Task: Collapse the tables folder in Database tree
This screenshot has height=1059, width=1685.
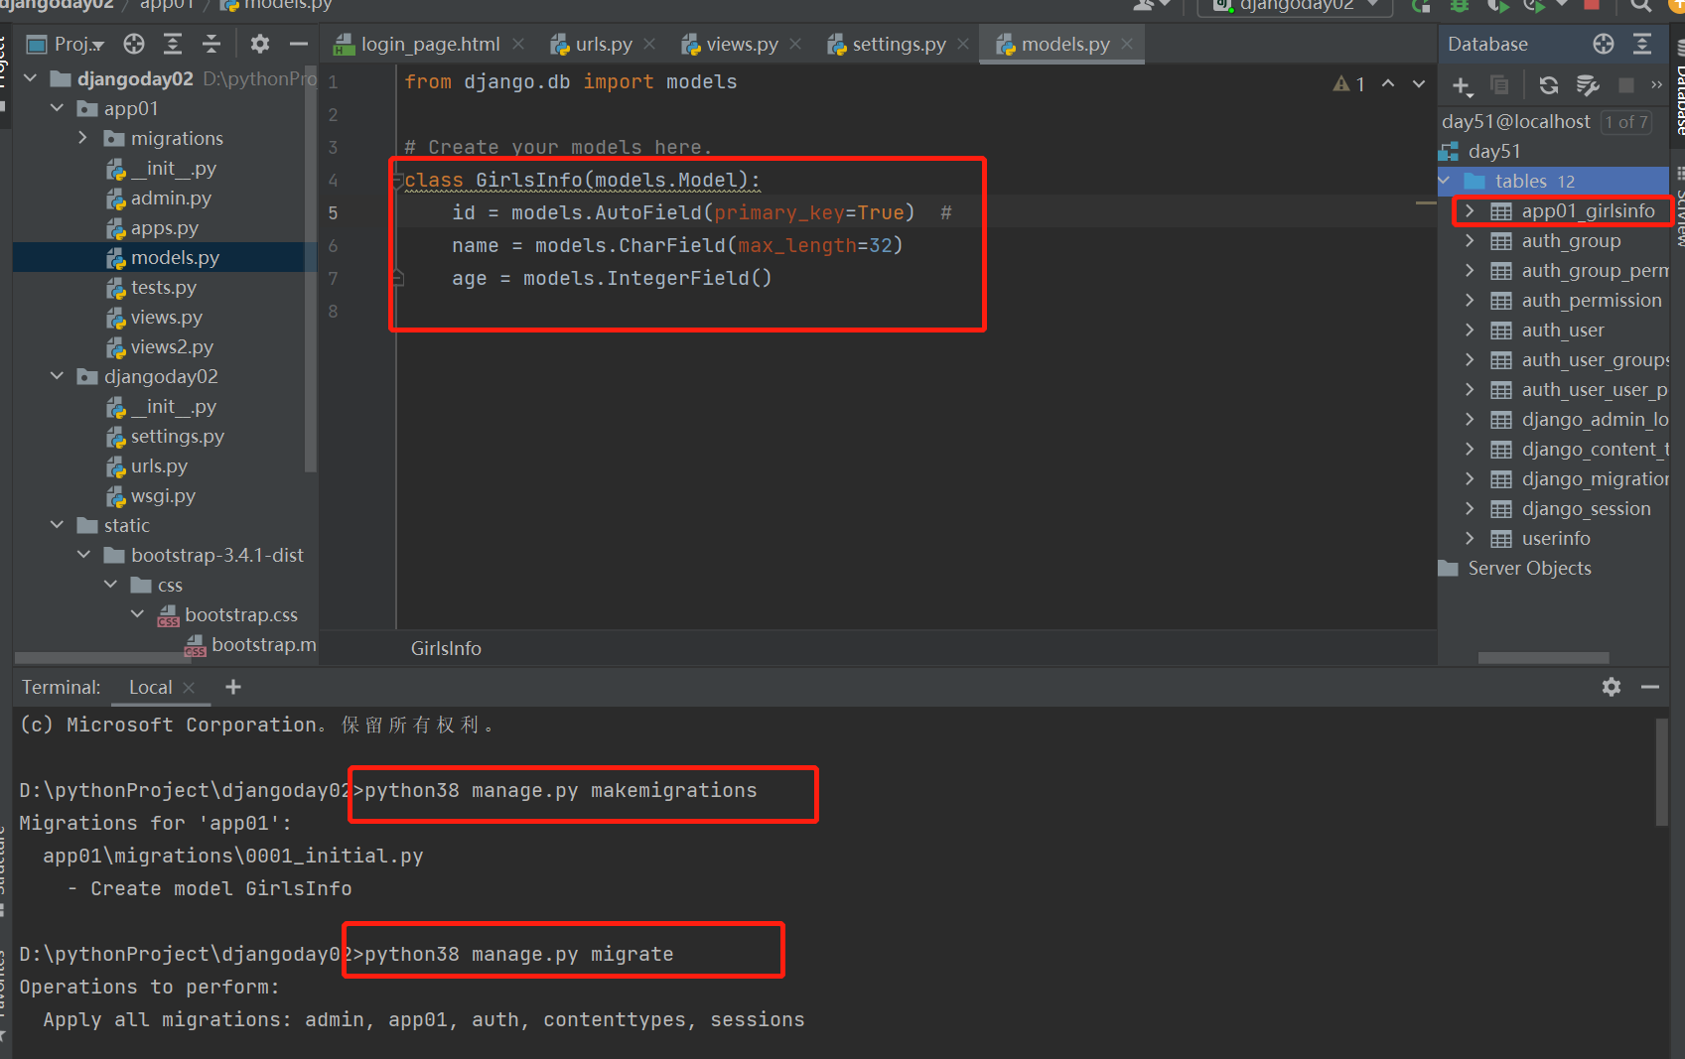Action: (x=1446, y=181)
